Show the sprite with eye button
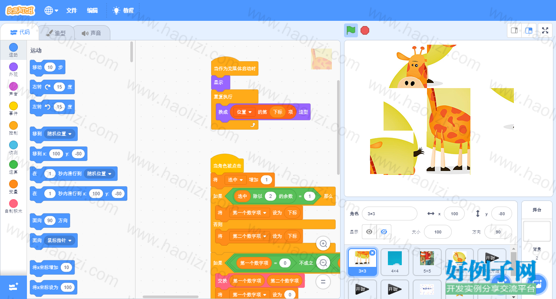The height and width of the screenshot is (299, 556). 369,232
